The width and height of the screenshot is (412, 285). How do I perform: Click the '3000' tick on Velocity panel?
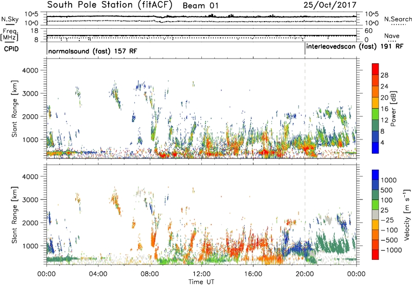[30, 200]
